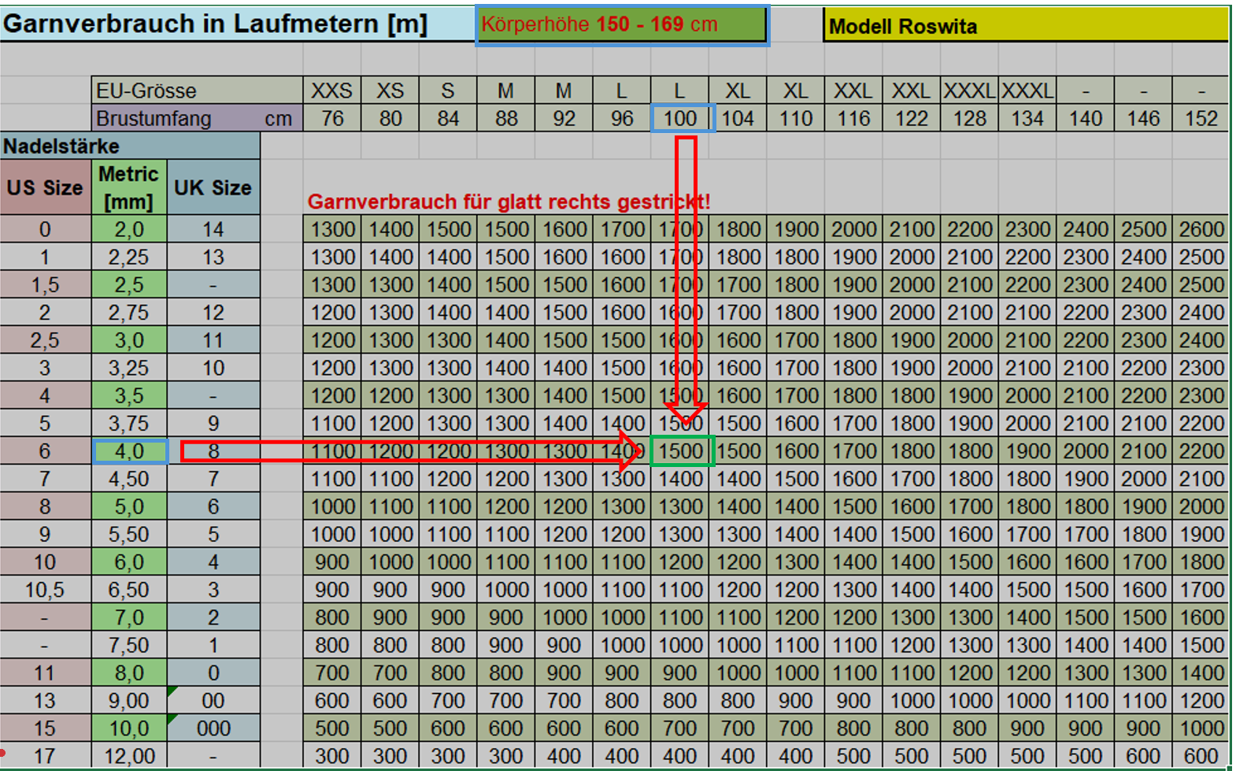Select the UK size 000 cell
Viewport: 1236px width, 771px height.
[x=213, y=728]
